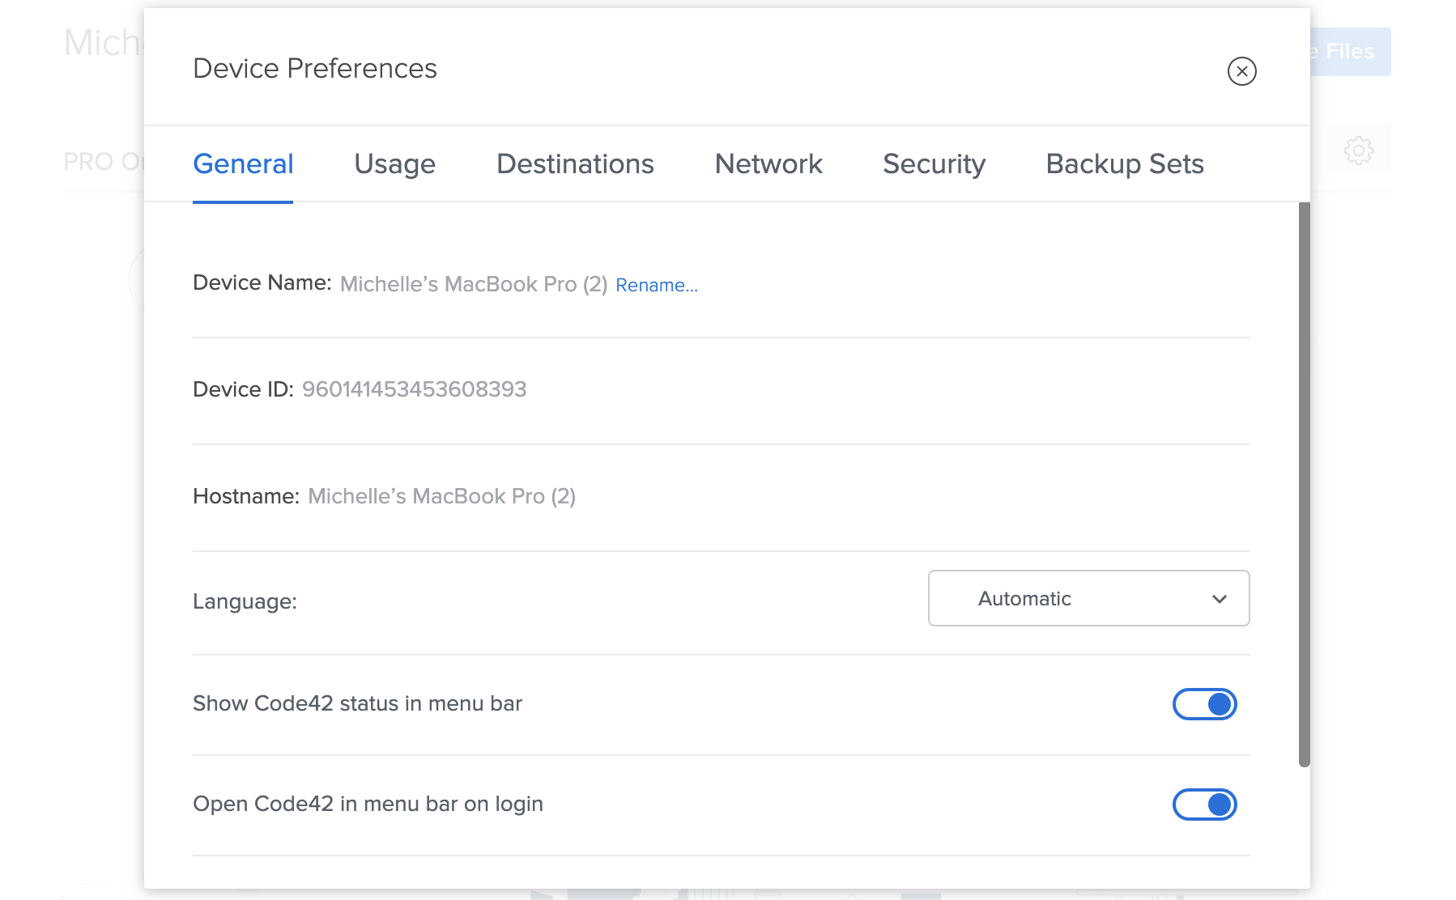Click the Device Name: label
1456x900 pixels.
pos(262,282)
